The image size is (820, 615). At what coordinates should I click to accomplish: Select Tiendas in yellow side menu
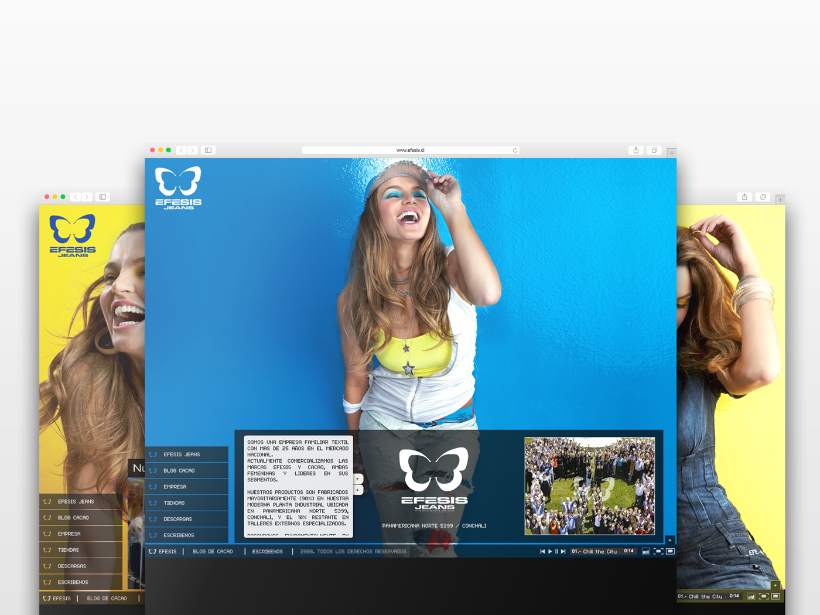tap(81, 550)
